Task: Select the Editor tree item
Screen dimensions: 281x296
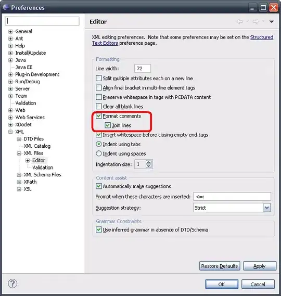Action: coord(39,160)
